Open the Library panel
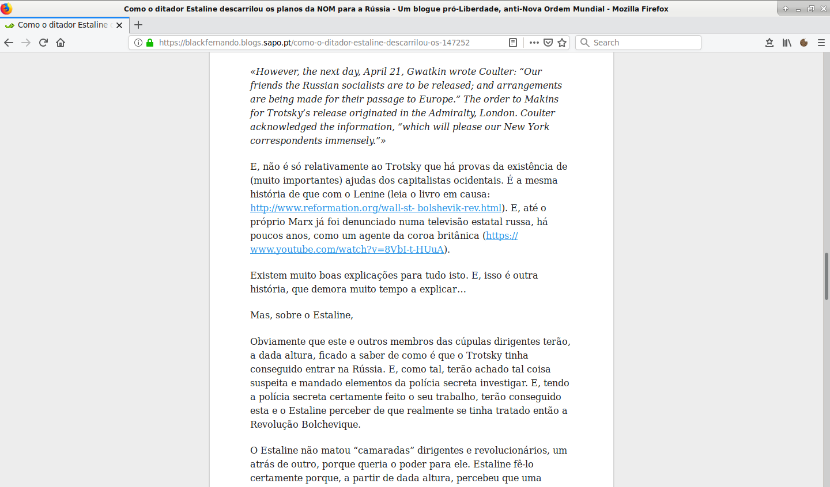Screen dimensions: 830x487 787,43
